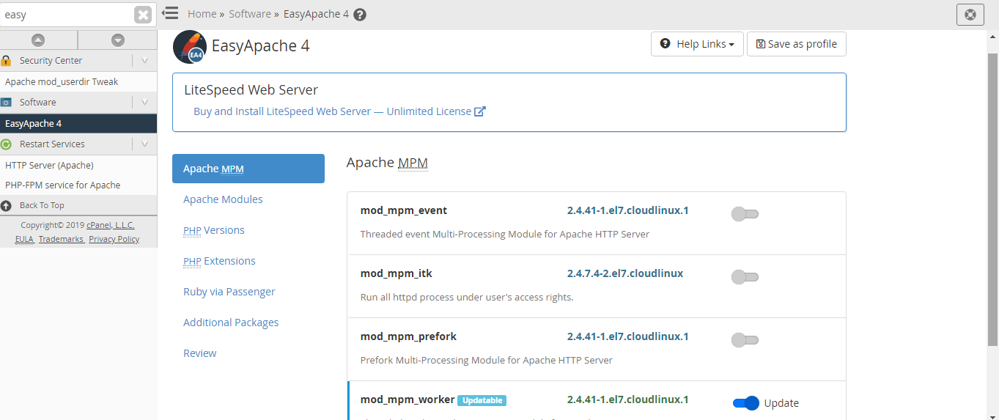Click the mod_mpm_itk module name
Image resolution: width=999 pixels, height=420 pixels.
pos(397,273)
